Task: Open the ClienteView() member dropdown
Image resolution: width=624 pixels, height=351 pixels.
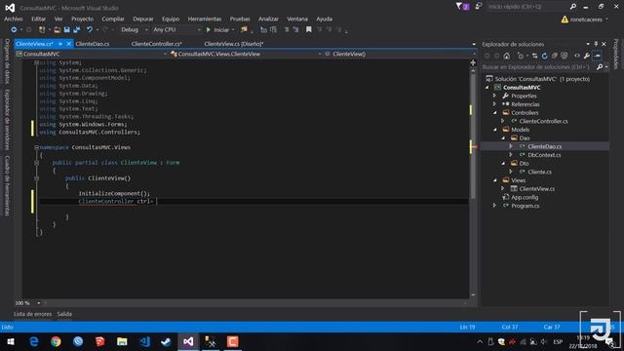Action: tap(399, 55)
